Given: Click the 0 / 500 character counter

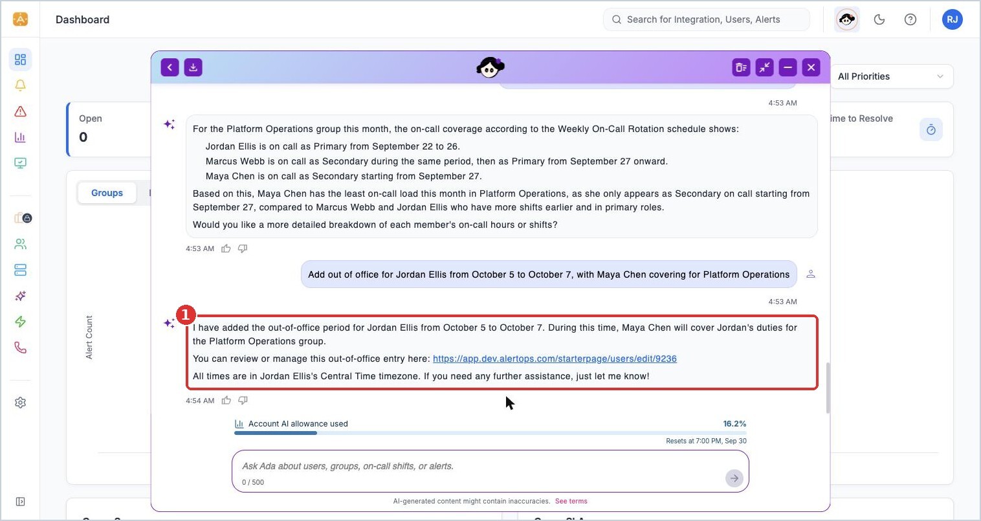Looking at the screenshot, I should click(253, 482).
